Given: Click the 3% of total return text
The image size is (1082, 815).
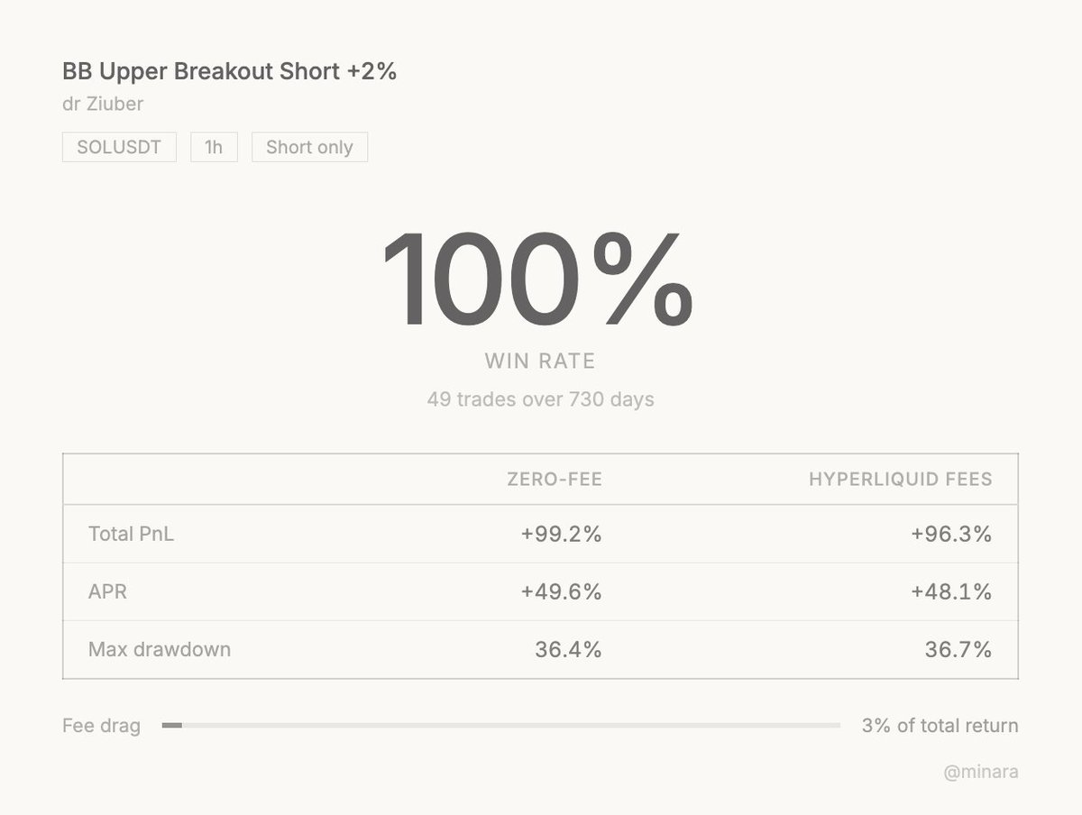Looking at the screenshot, I should 940,725.
